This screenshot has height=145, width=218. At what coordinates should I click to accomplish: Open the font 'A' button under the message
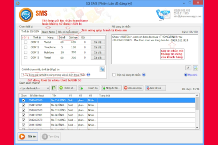[x=188, y=67]
